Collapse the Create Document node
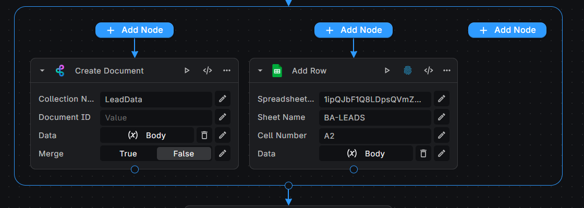Screen dimensions: 584x208 tap(42, 70)
